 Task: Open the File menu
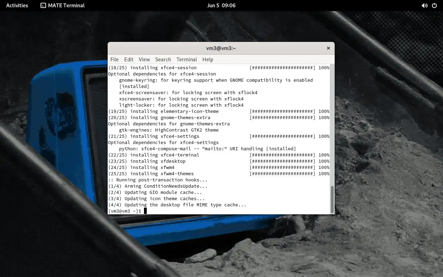click(x=114, y=60)
